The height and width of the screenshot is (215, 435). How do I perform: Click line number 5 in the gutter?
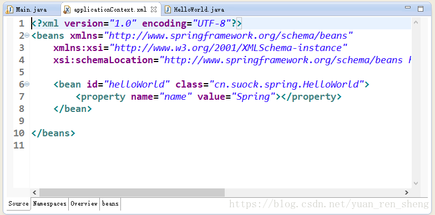[x=21, y=72]
